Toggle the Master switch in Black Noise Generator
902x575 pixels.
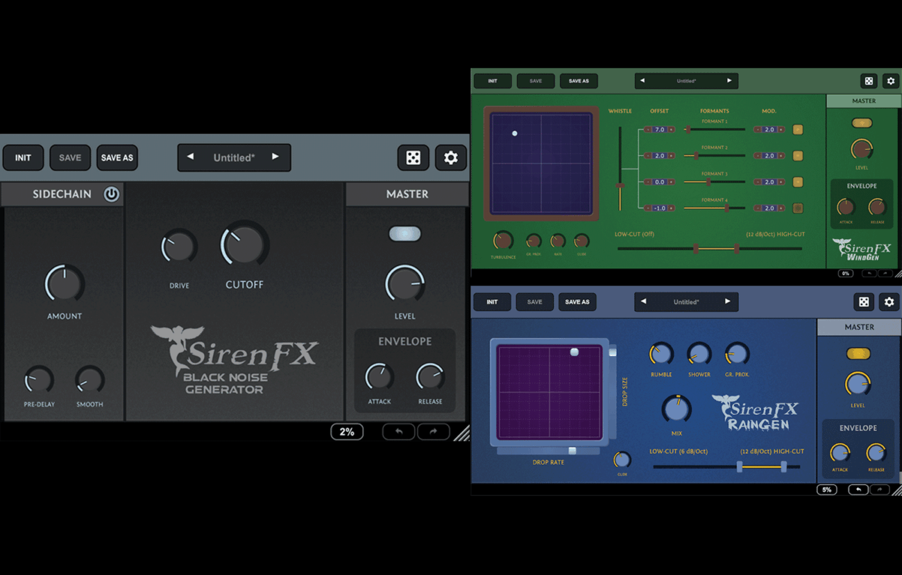click(405, 233)
